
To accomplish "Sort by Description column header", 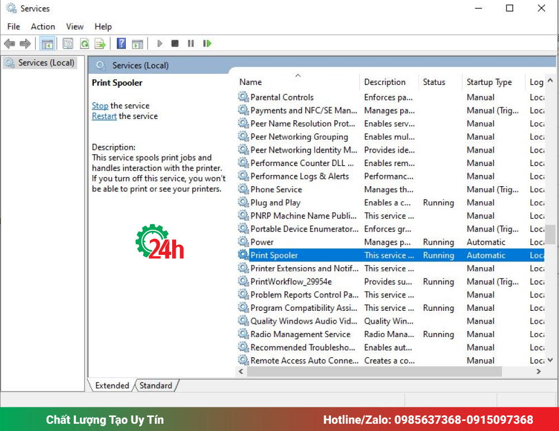I will click(385, 82).
